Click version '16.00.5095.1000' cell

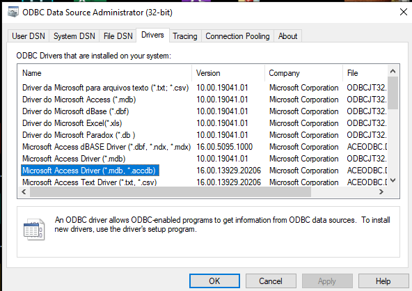224,147
